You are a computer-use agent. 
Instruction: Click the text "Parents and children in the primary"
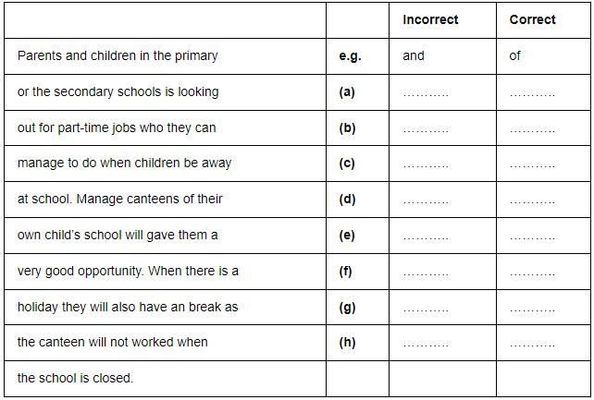click(118, 55)
